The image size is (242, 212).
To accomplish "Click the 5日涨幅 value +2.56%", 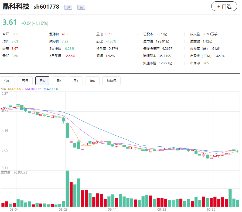I will point(70,56).
